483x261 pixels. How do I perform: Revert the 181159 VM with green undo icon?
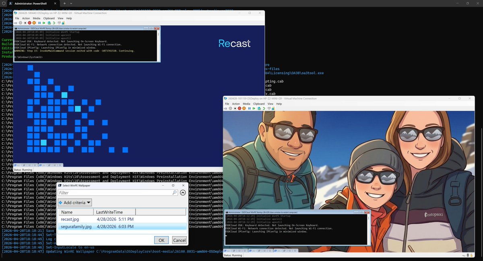(264, 108)
